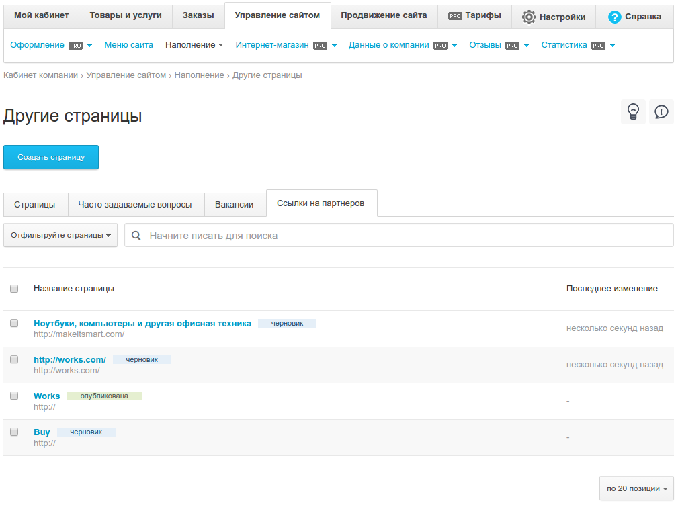Click the magnifier icon in search field

136,236
